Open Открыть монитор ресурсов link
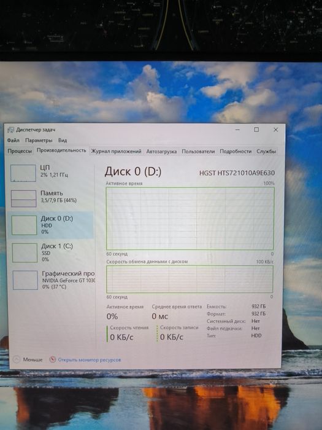Screen dimensions: 322x430 click(x=90, y=360)
